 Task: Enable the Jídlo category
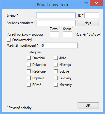pyautogui.click(x=56, y=58)
